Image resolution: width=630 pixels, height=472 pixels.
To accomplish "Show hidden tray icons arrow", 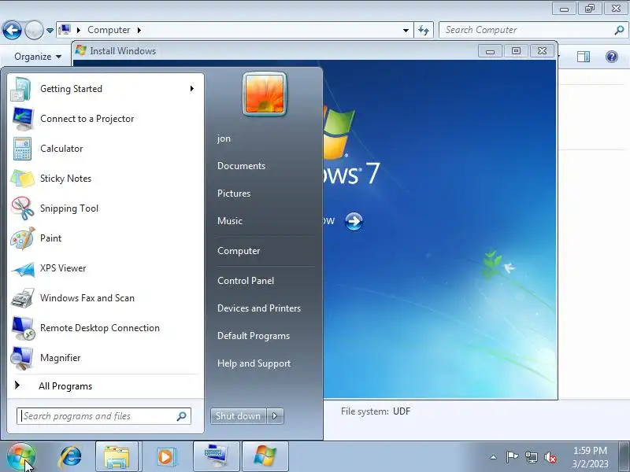I will (x=494, y=457).
